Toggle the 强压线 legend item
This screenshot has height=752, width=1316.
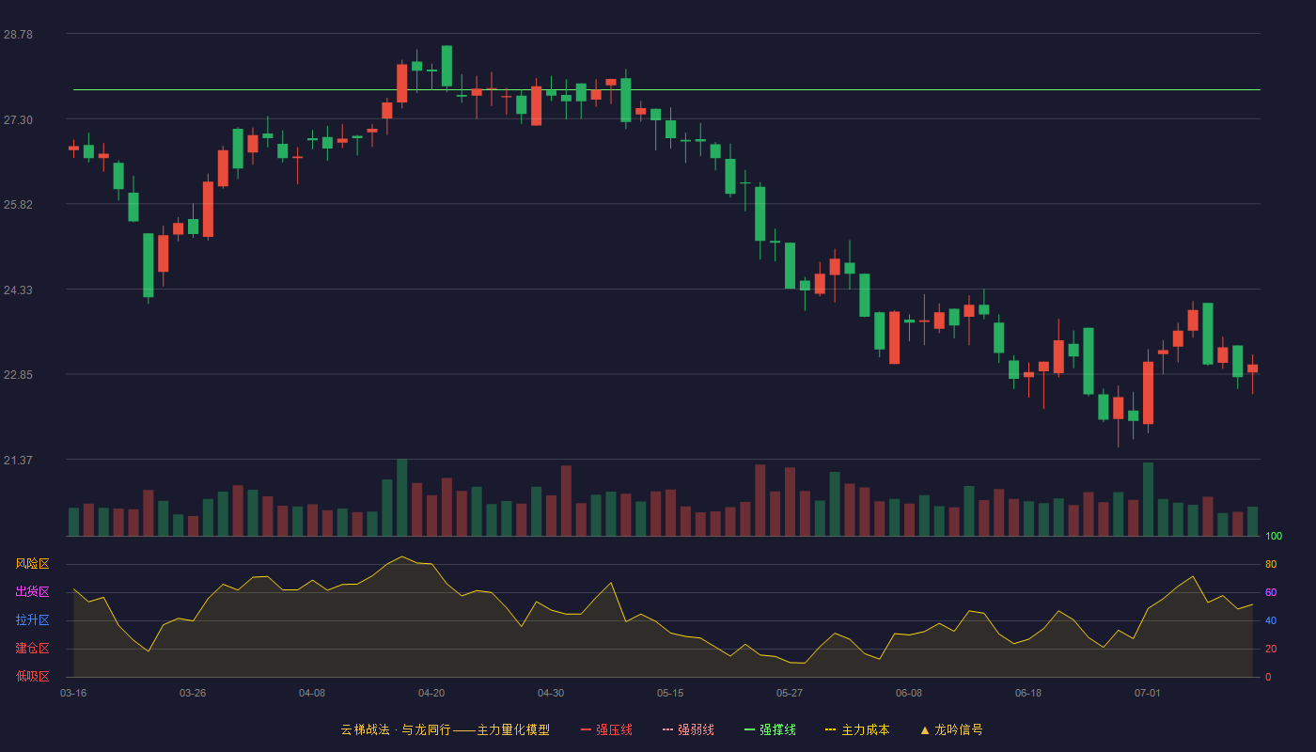[x=606, y=729]
